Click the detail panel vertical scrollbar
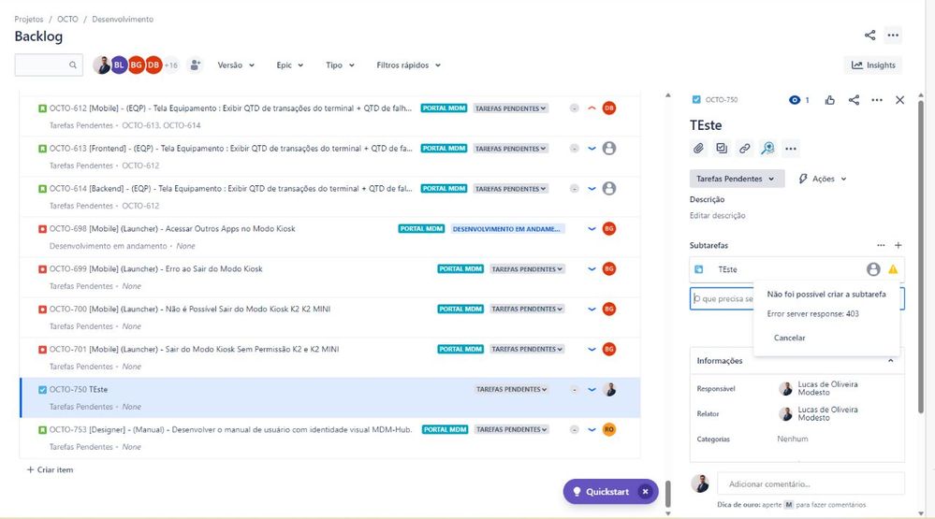Screen dimensions: 935x519 coord(921,256)
